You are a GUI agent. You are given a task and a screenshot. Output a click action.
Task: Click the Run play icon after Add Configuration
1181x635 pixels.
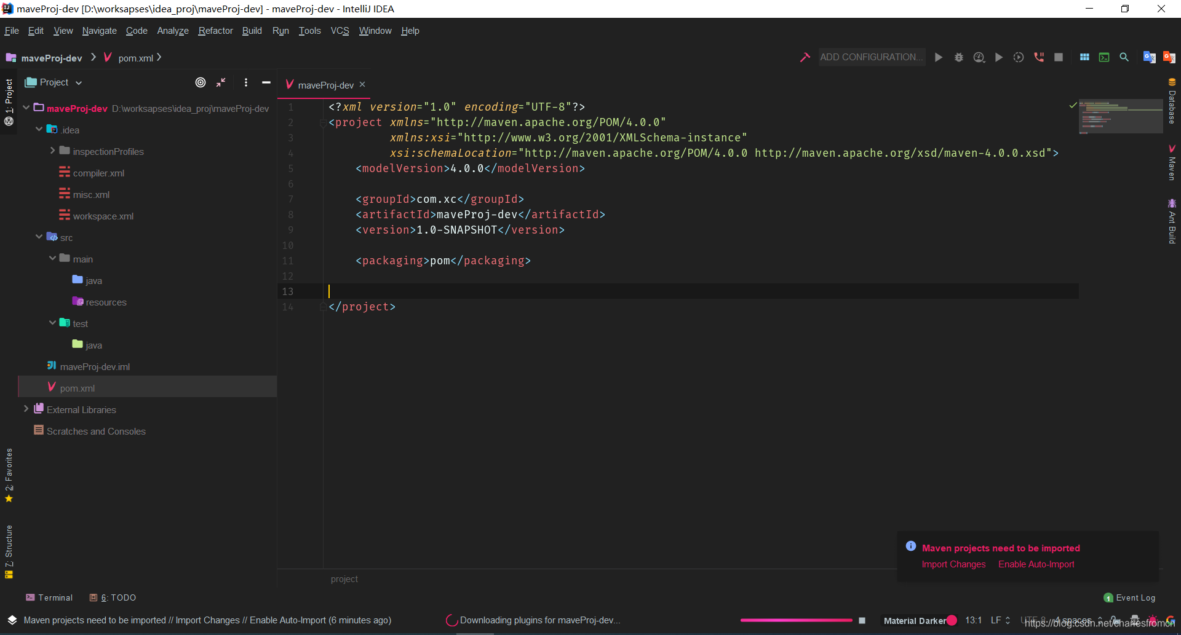[x=939, y=57]
